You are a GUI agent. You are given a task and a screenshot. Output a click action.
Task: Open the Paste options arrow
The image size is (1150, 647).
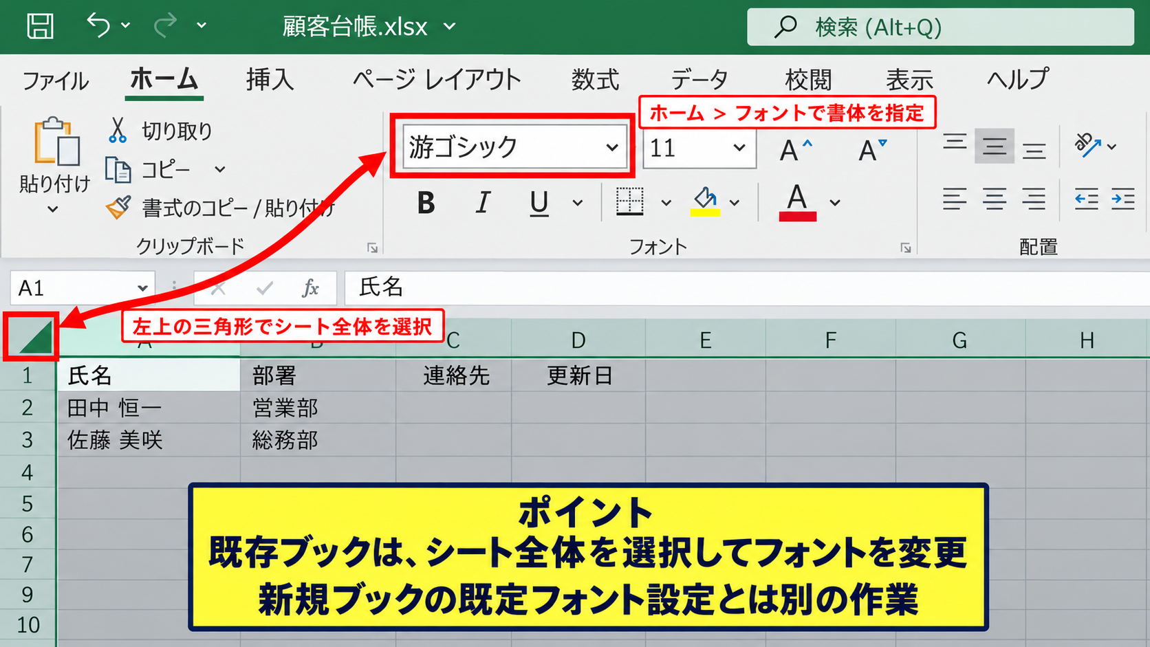pyautogui.click(x=53, y=209)
